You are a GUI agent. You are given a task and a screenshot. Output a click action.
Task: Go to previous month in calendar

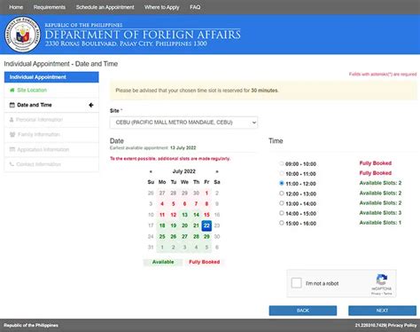151,171
